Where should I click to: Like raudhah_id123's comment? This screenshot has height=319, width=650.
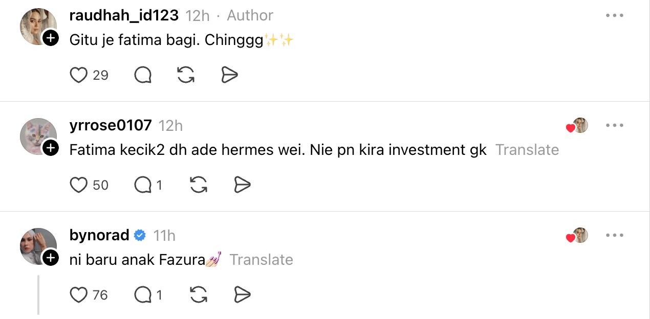pos(79,76)
